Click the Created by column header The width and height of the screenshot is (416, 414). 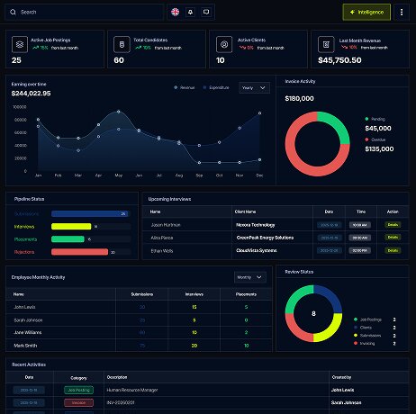341,377
